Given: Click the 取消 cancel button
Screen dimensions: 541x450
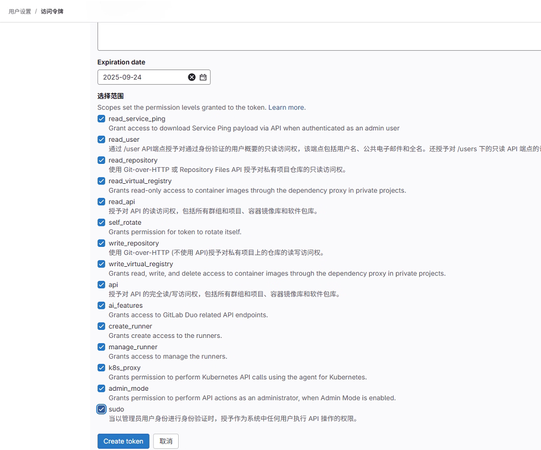Looking at the screenshot, I should [166, 441].
